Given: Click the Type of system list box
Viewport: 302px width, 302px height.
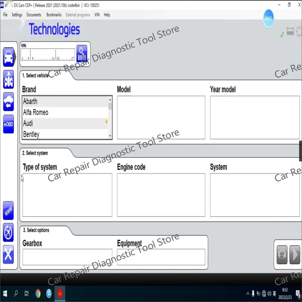Looking at the screenshot, I should (67, 195).
